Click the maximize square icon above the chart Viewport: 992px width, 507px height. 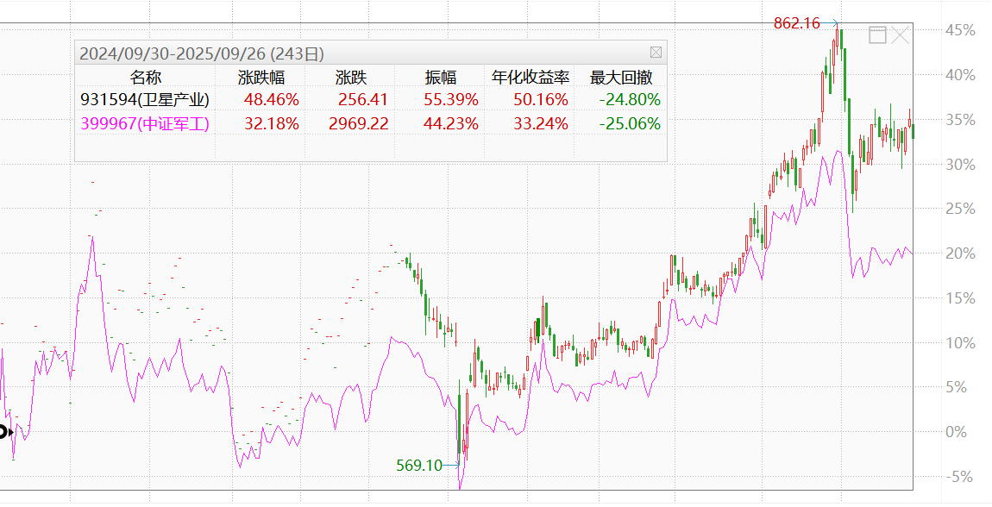[x=877, y=35]
